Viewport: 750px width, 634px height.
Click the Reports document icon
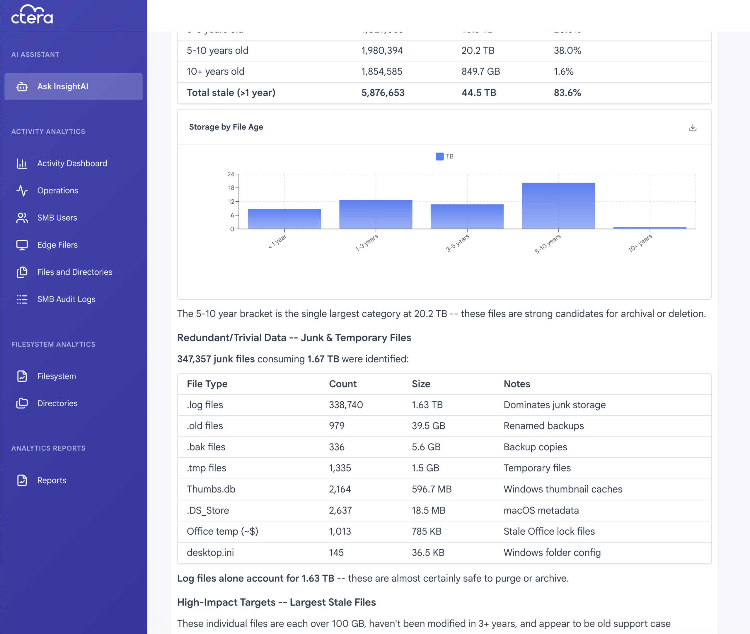click(22, 480)
